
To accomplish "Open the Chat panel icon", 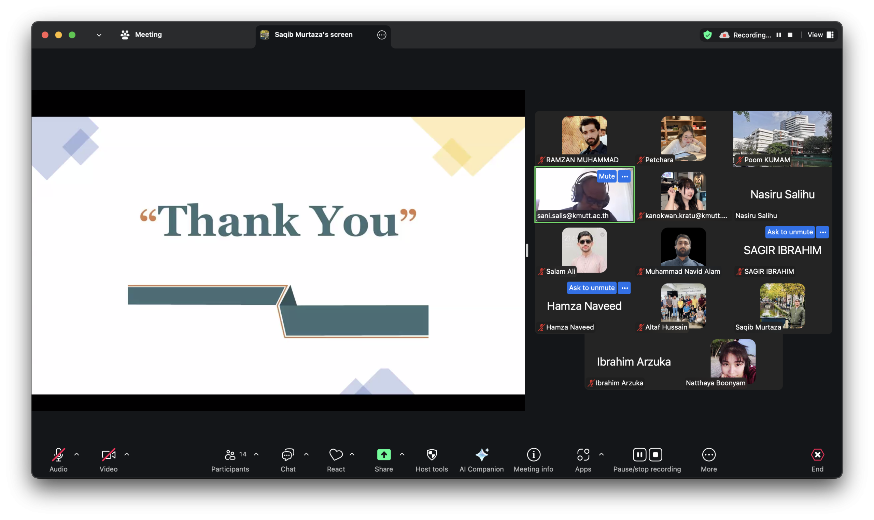I will (x=288, y=455).
